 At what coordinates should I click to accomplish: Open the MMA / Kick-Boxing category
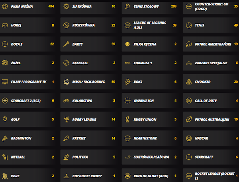coord(90,82)
